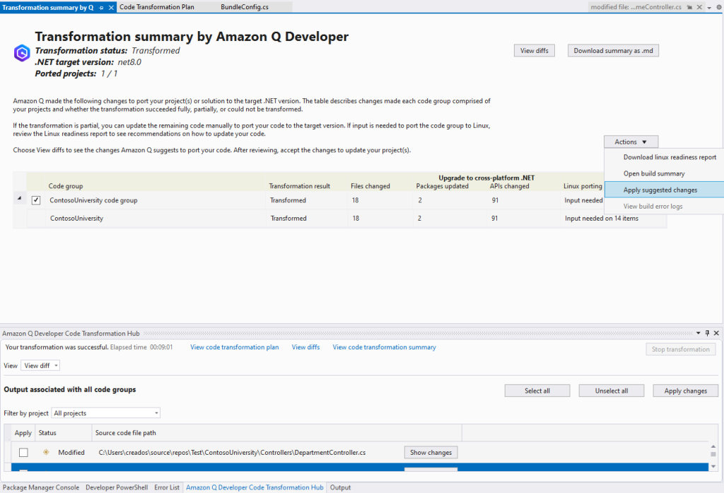
Task: Expand the Filter by project combo box
Action: [157, 412]
